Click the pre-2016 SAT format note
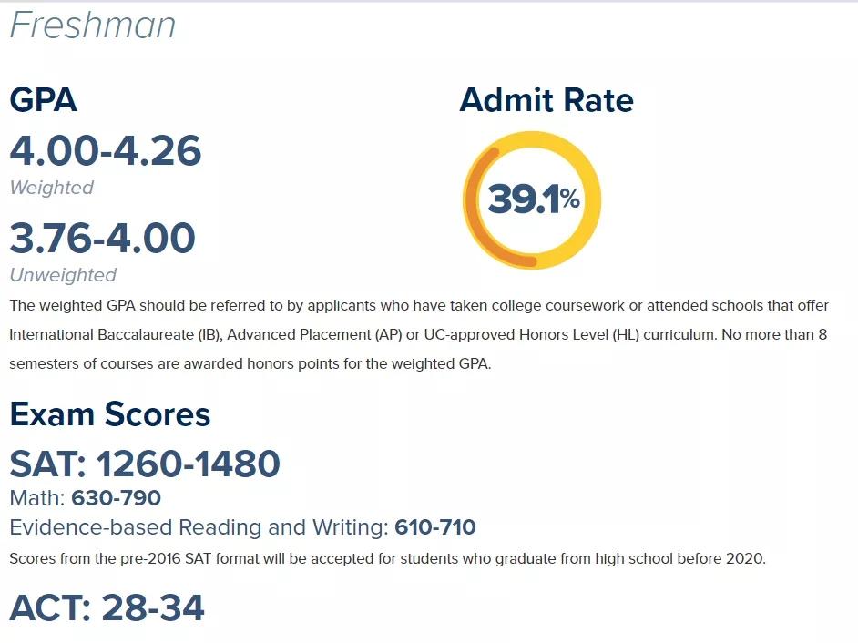858x643 pixels. pyautogui.click(x=387, y=558)
